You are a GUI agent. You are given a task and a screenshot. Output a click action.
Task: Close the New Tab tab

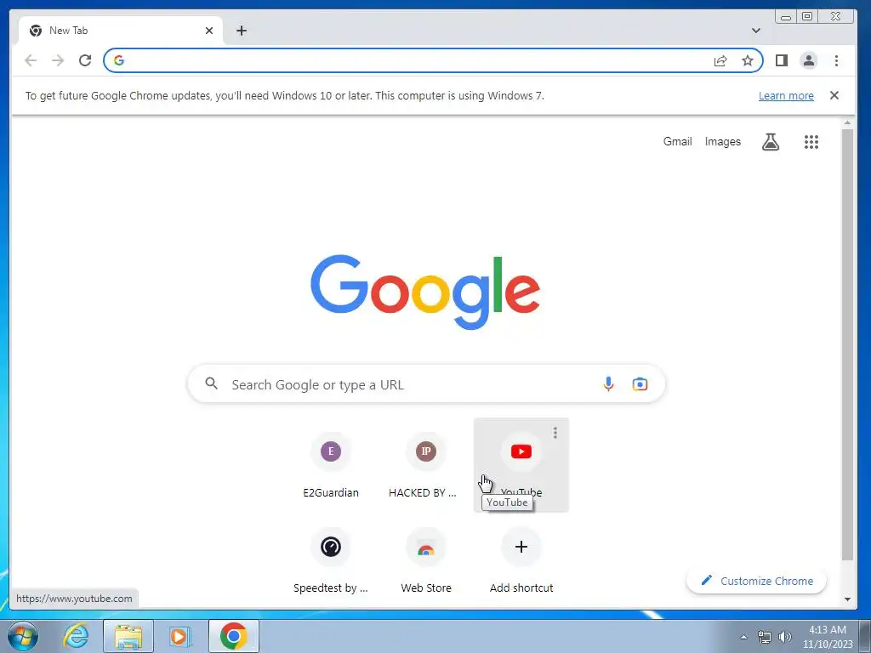pyautogui.click(x=209, y=31)
